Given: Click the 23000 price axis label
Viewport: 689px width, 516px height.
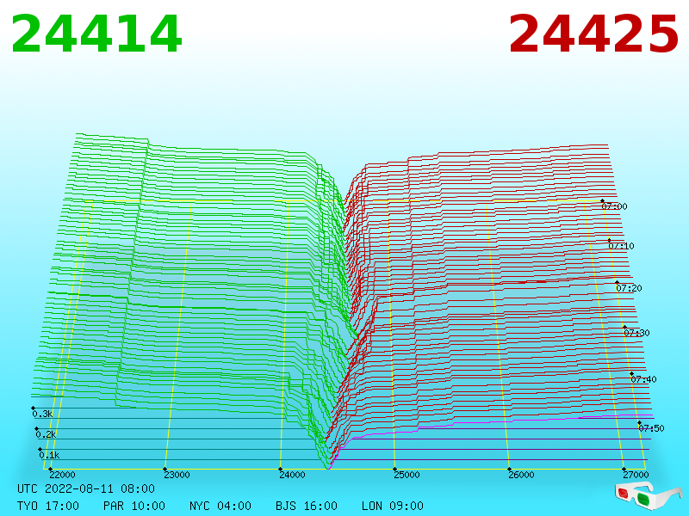Looking at the screenshot, I should click(177, 475).
